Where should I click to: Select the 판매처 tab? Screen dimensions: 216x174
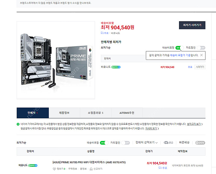coord(33,113)
